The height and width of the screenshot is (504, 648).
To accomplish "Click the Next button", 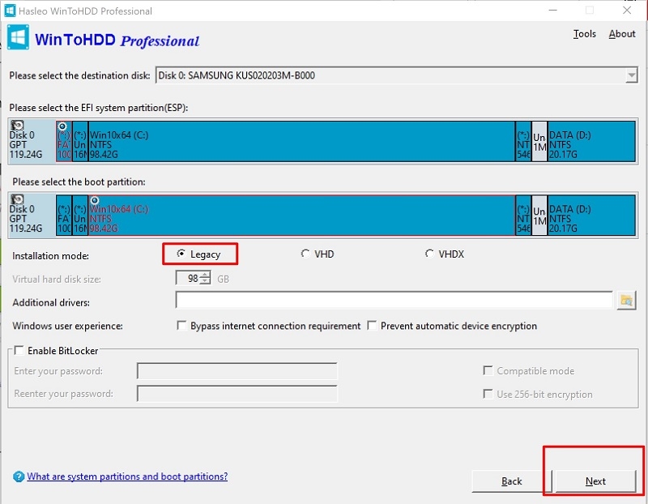I will point(595,481).
